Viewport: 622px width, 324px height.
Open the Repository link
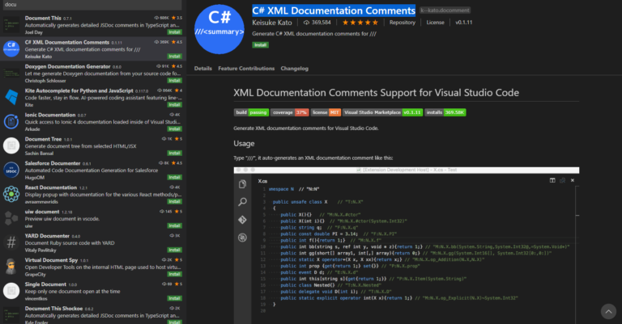click(403, 23)
